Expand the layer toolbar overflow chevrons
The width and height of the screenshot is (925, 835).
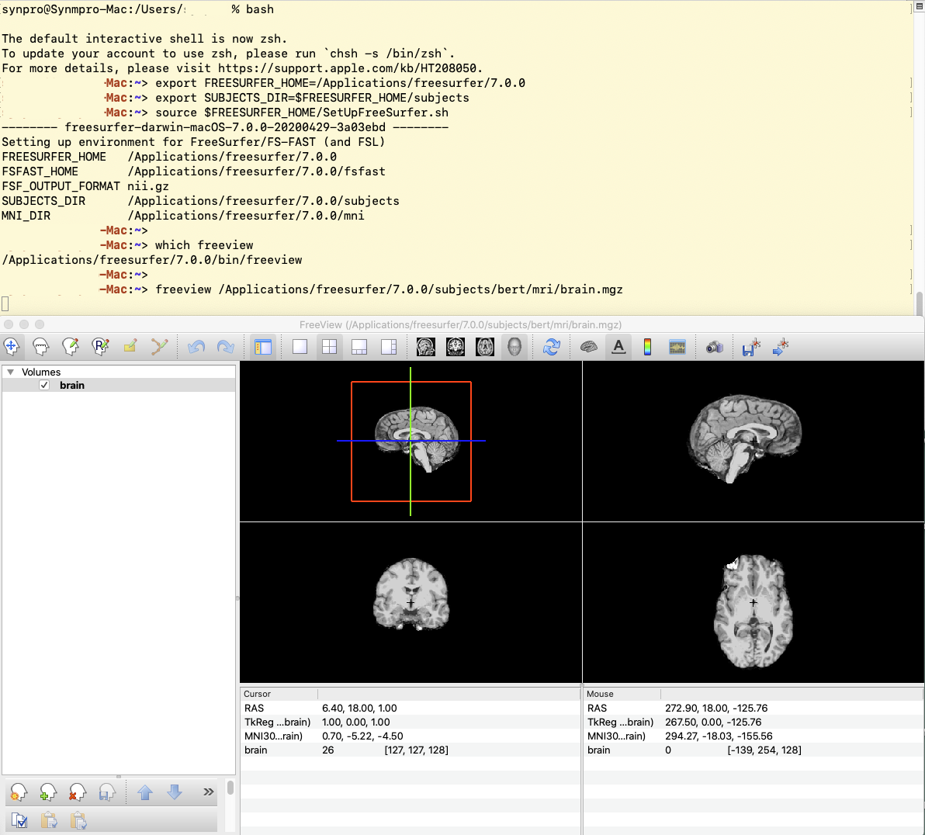(208, 792)
